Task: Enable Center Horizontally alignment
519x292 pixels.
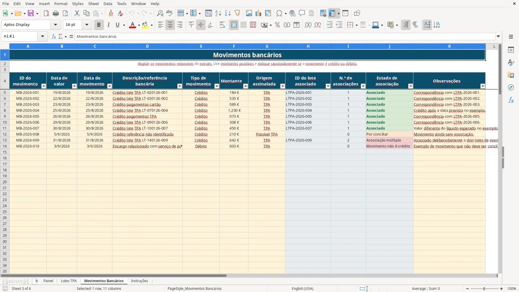Action: (x=170, y=25)
